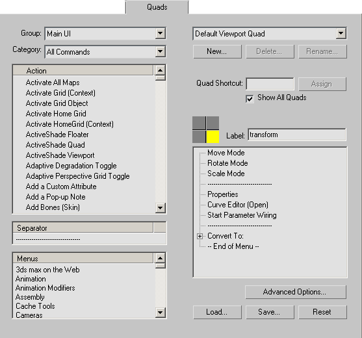The image size is (362, 338).
Task: Open Advanced Options...
Action: [x=296, y=292]
